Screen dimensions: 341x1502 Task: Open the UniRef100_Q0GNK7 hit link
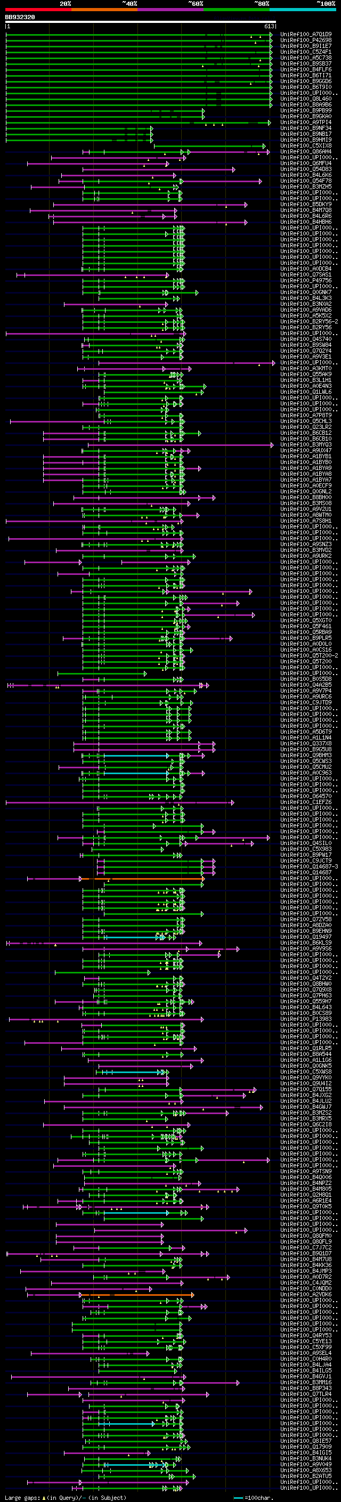click(x=306, y=292)
